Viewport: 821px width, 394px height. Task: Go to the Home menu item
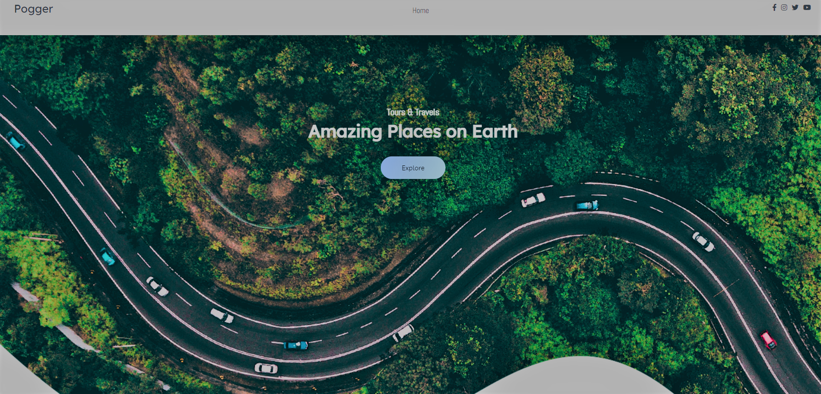[420, 10]
